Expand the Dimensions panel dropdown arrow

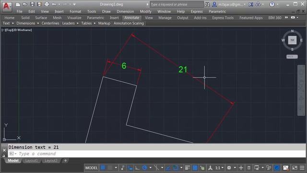tap(38, 24)
